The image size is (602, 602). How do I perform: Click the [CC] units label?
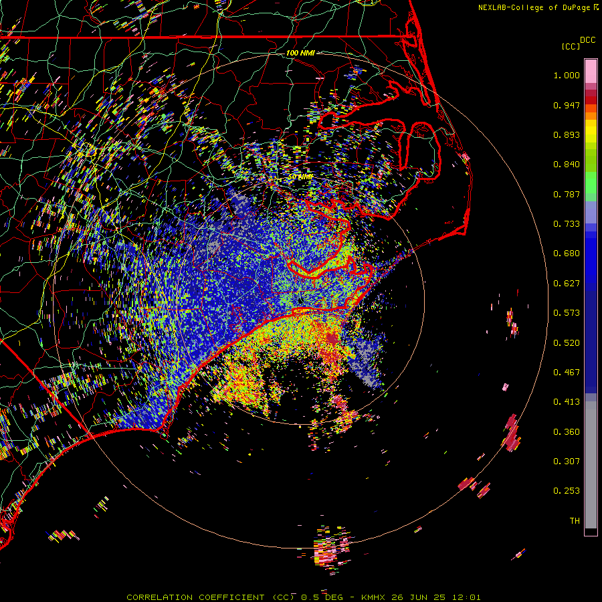[x=571, y=46]
